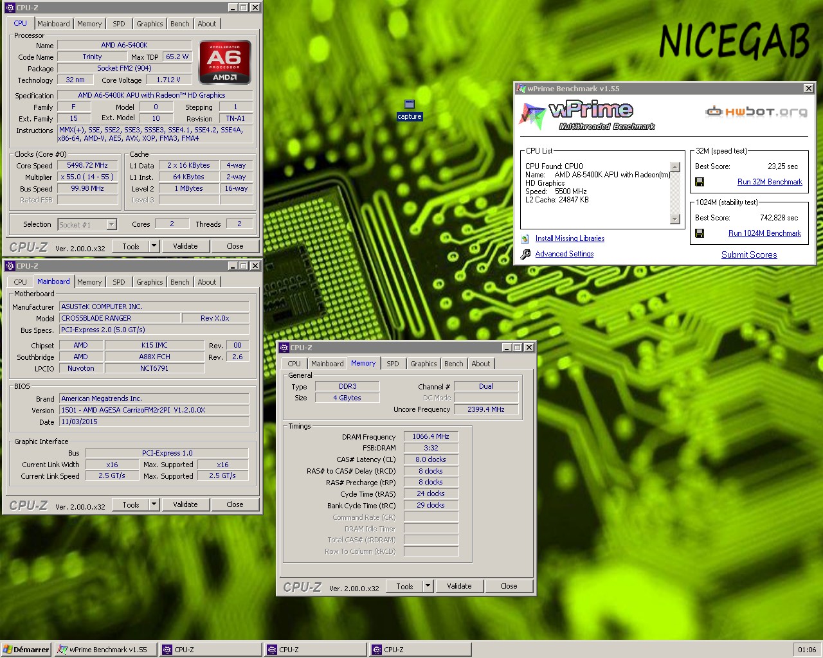Open Bench tab in top CPU-Z window
This screenshot has height=658, width=823.
coord(180,24)
